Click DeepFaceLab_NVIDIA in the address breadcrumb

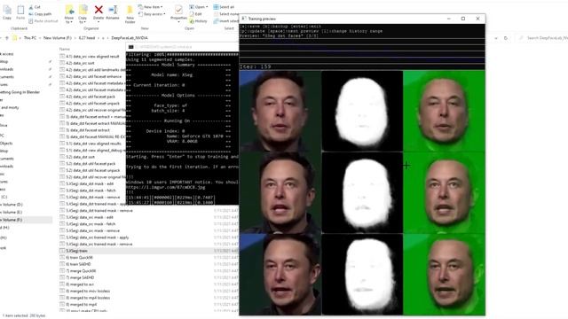[x=130, y=37]
